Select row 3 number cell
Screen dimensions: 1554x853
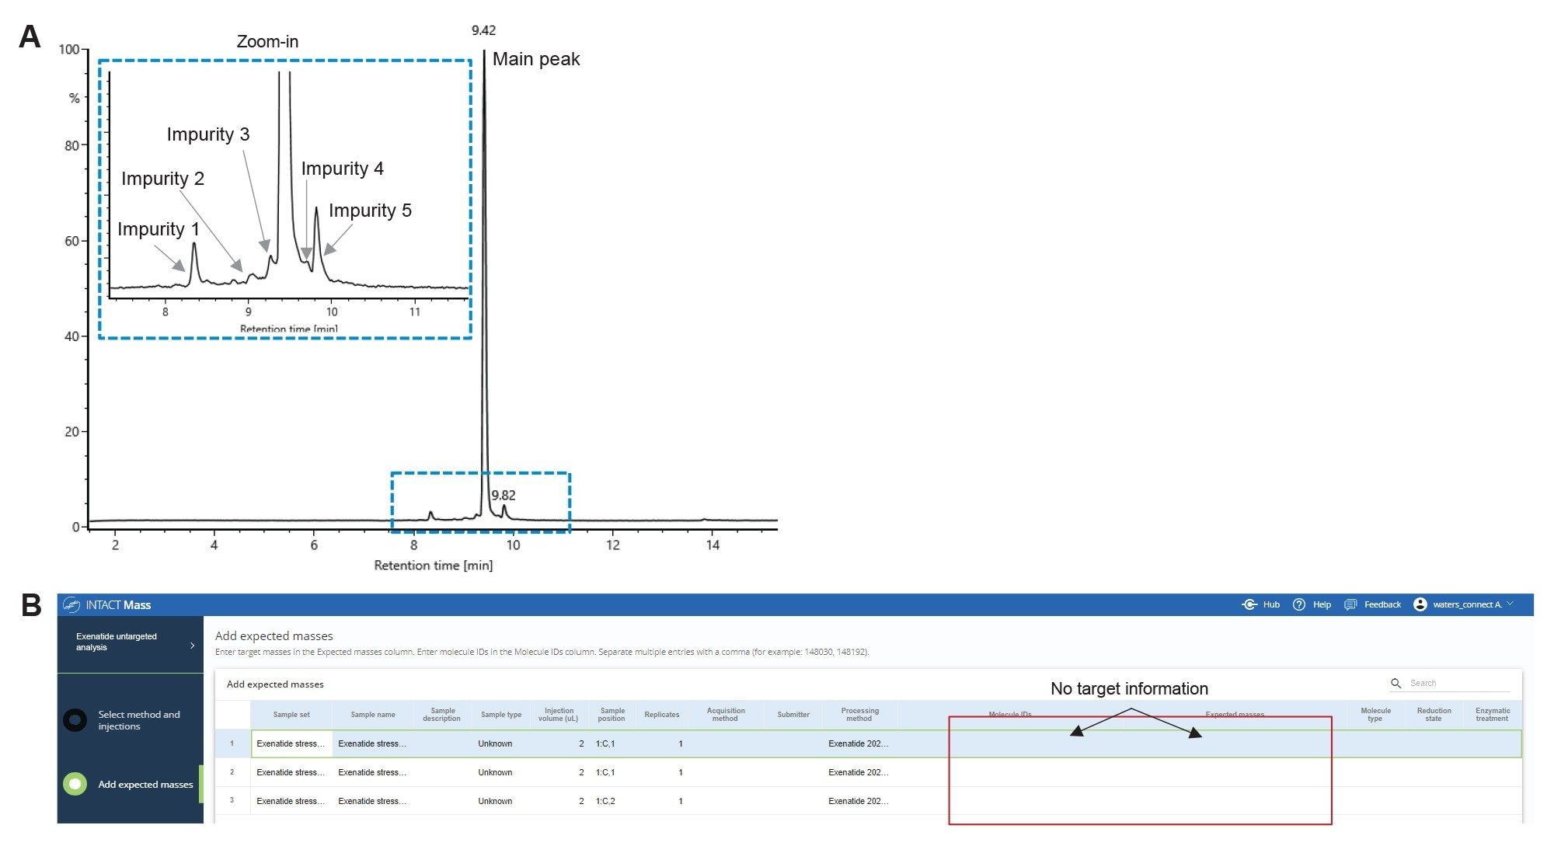point(232,800)
